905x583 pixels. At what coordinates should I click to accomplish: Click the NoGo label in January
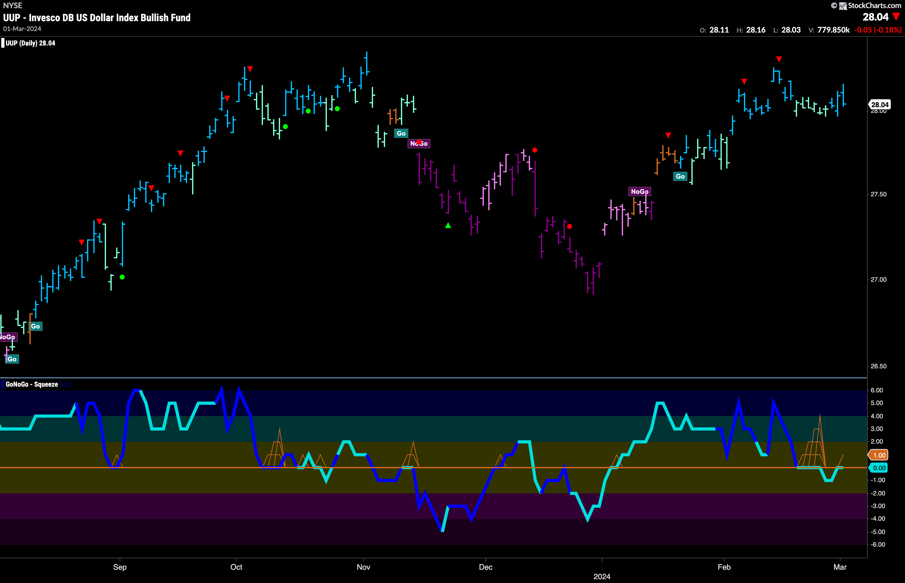point(640,192)
